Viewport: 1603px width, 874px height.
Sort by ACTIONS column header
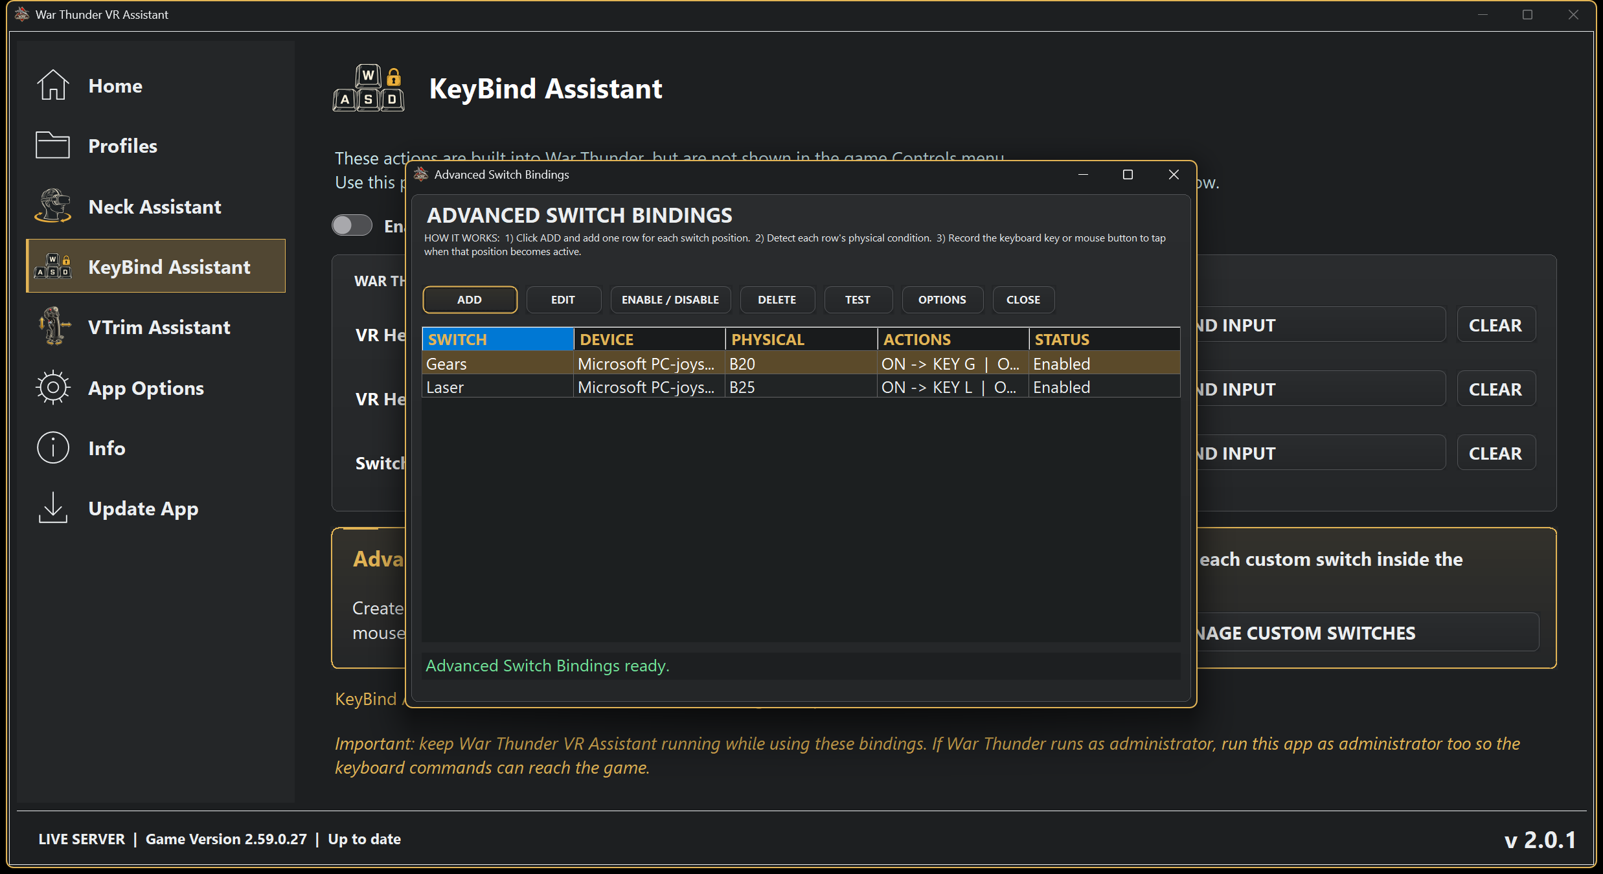(x=953, y=339)
